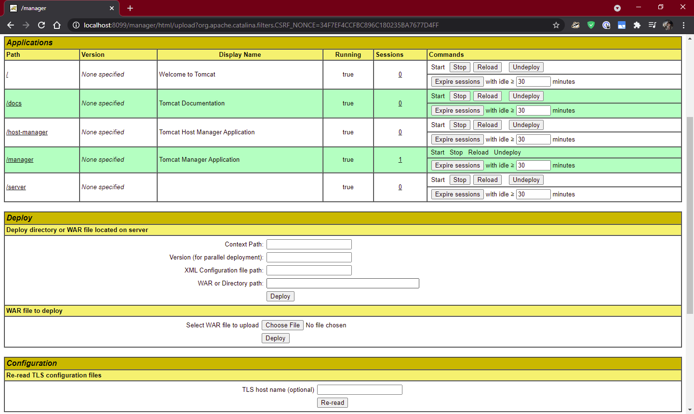Image resolution: width=694 pixels, height=414 pixels.
Task: Expire sessions for the root application
Action: [457, 81]
